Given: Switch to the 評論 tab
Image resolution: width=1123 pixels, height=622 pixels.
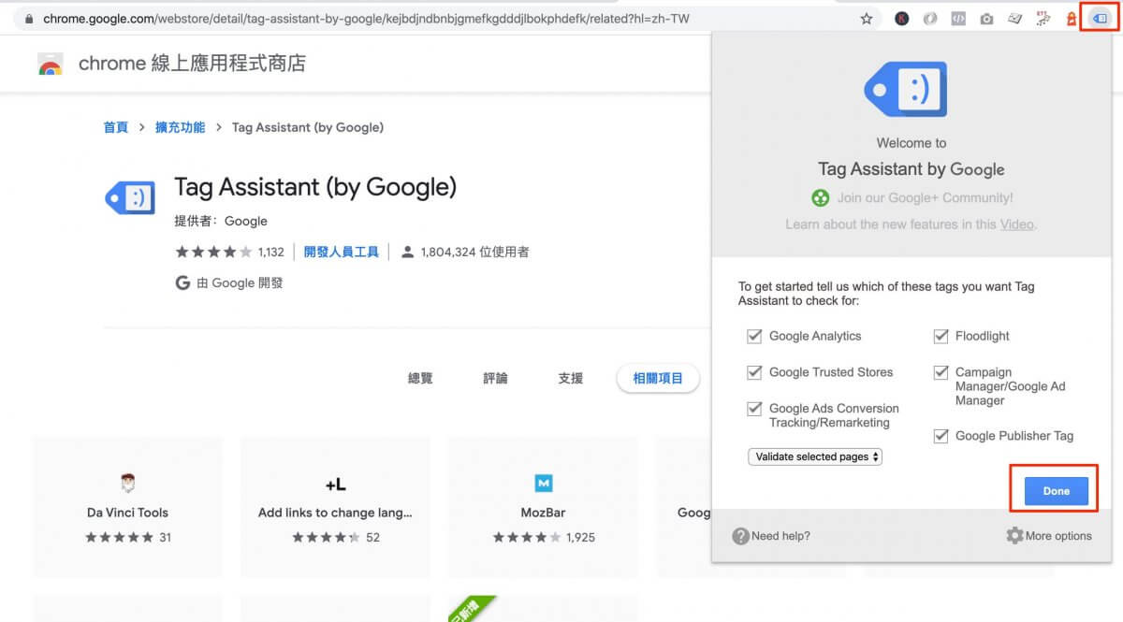Looking at the screenshot, I should 495,378.
